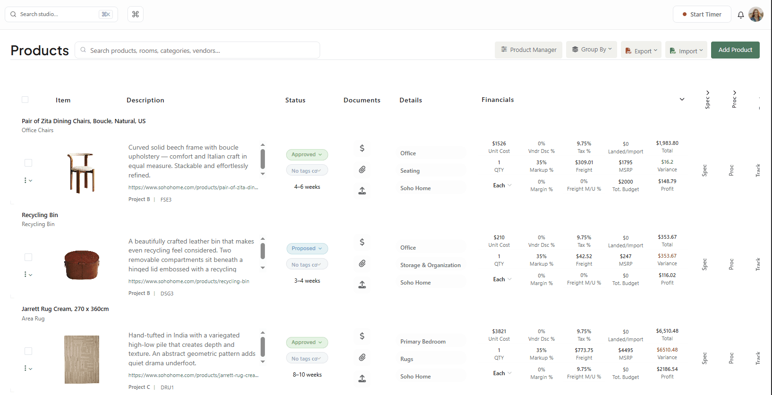This screenshot has width=772, height=395.
Task: Open pricing dollar icon for Recycling Bin
Action: coord(362,242)
